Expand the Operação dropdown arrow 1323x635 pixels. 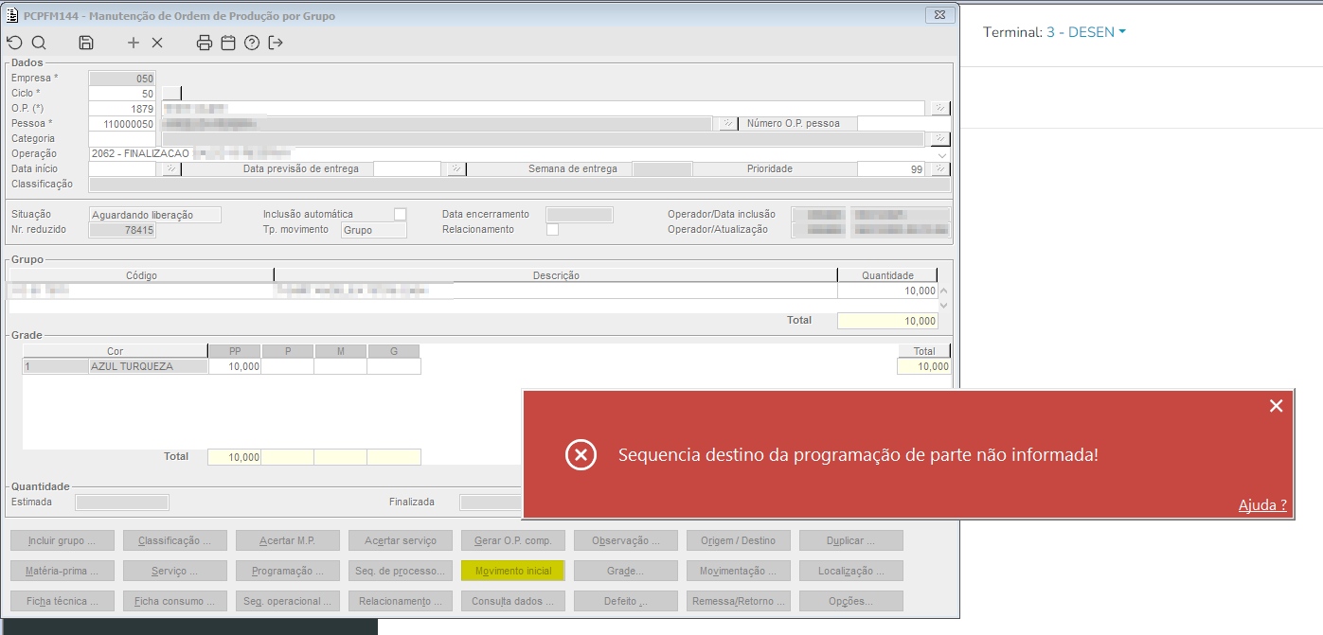pos(942,153)
